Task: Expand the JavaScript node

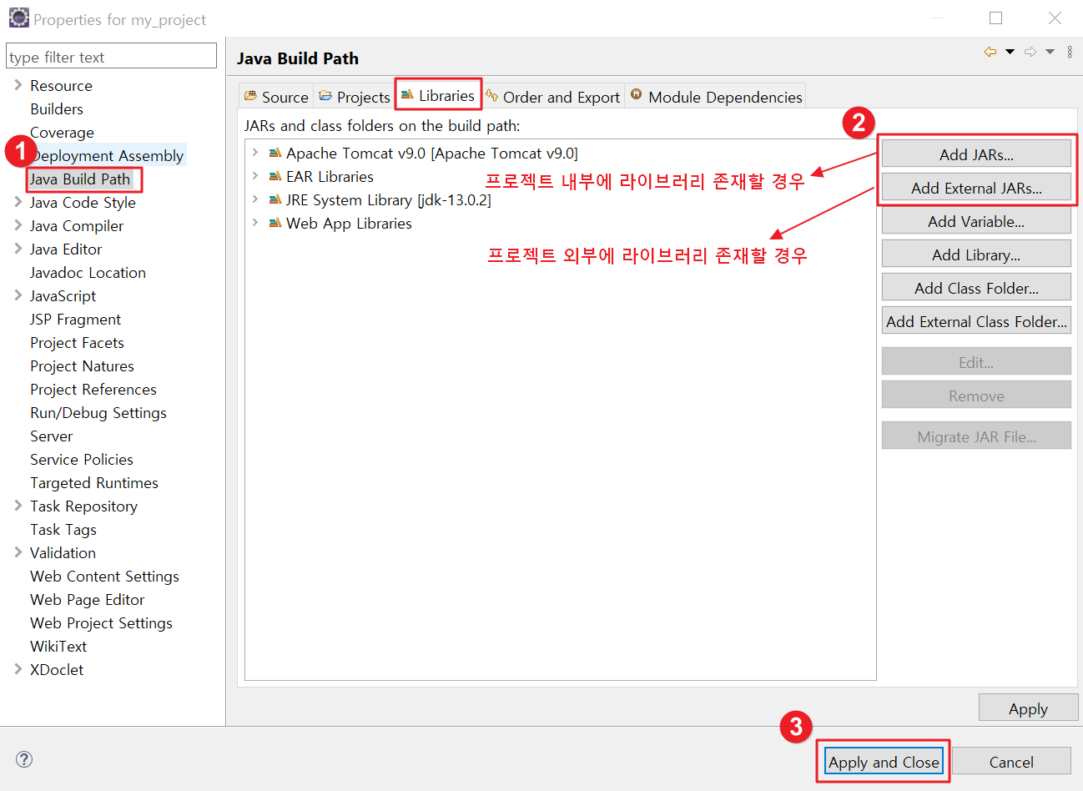Action: click(18, 295)
